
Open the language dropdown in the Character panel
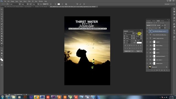tap(129, 51)
